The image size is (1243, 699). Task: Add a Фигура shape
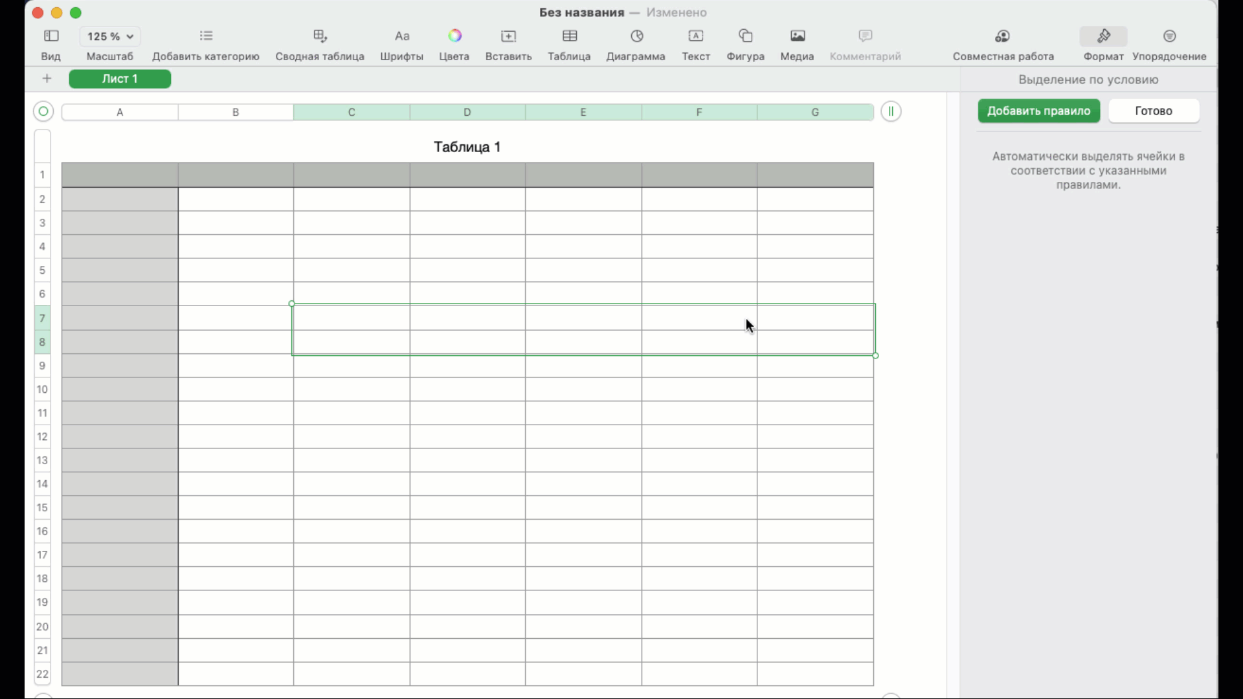point(745,36)
